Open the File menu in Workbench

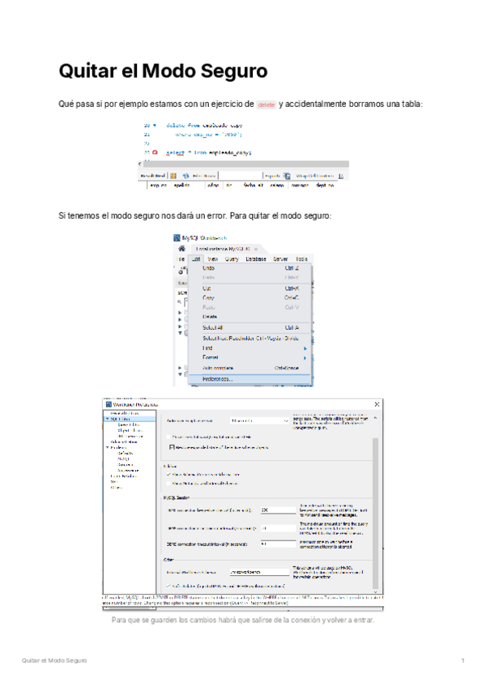pos(180,259)
